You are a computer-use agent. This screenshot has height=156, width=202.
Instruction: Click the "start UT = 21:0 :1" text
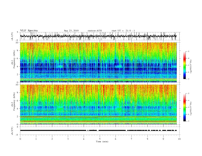tap(123, 31)
